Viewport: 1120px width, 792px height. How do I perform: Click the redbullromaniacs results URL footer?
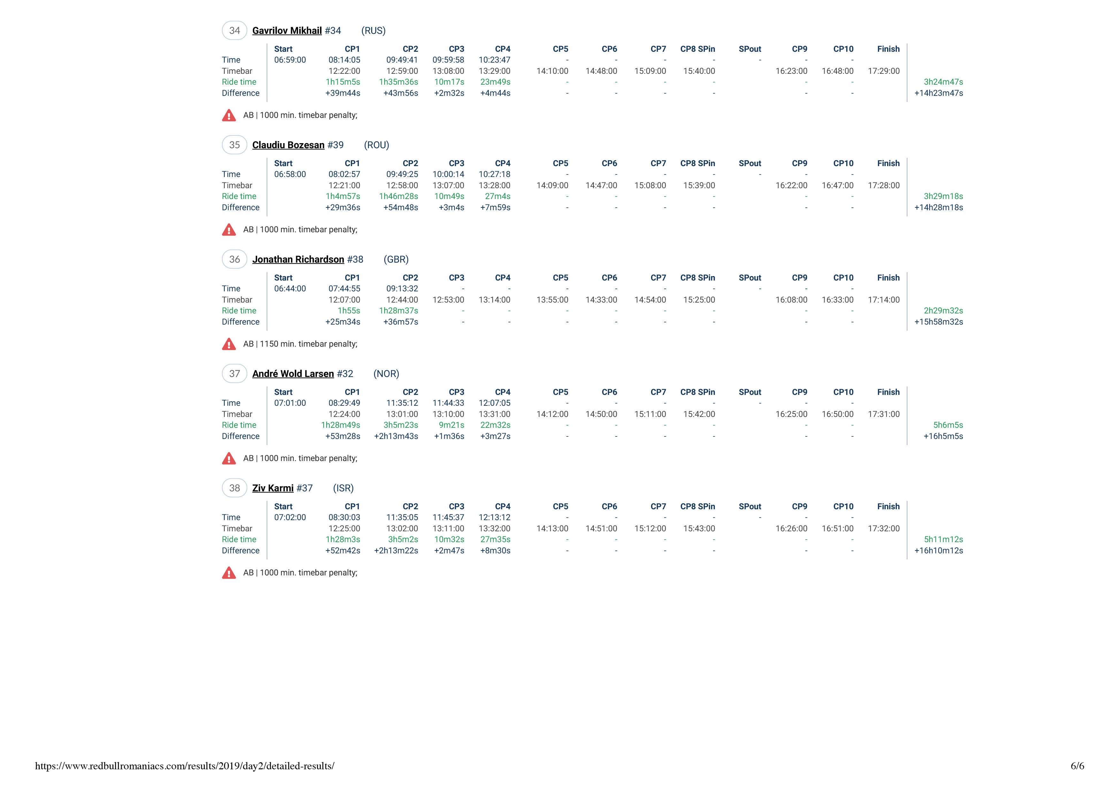[184, 766]
